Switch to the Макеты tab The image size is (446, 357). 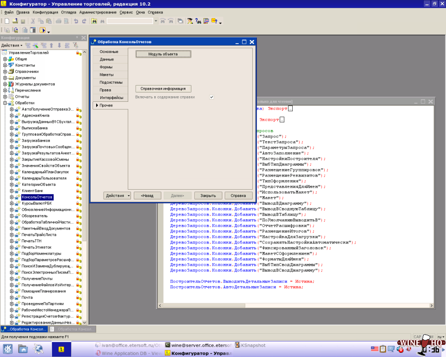106,75
